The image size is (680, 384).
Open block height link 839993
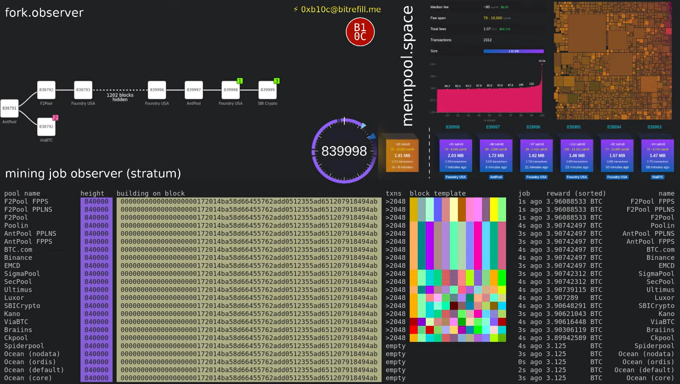point(654,127)
